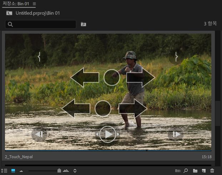This screenshot has height=175, width=222.
Task: Click the New Item icon
Action: click(x=204, y=171)
